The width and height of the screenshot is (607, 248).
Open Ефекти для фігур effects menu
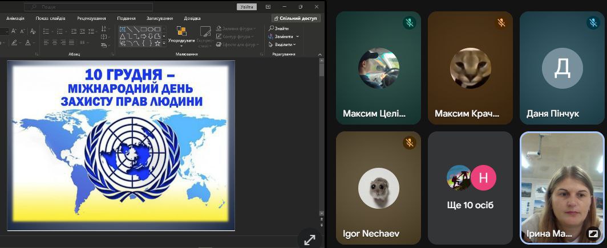[237, 45]
